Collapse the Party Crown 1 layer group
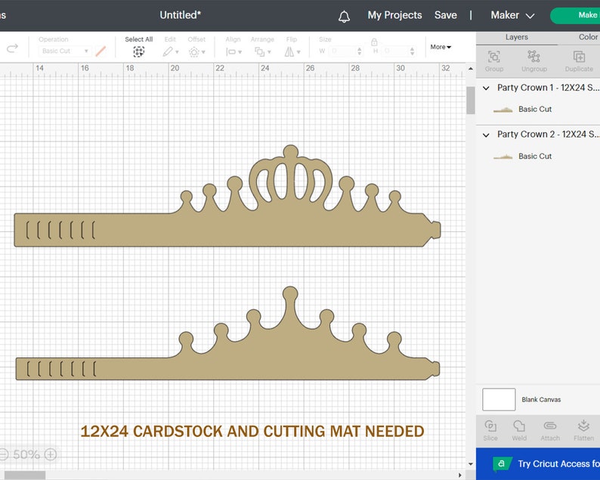Viewport: 600px width, 480px height. tap(486, 88)
